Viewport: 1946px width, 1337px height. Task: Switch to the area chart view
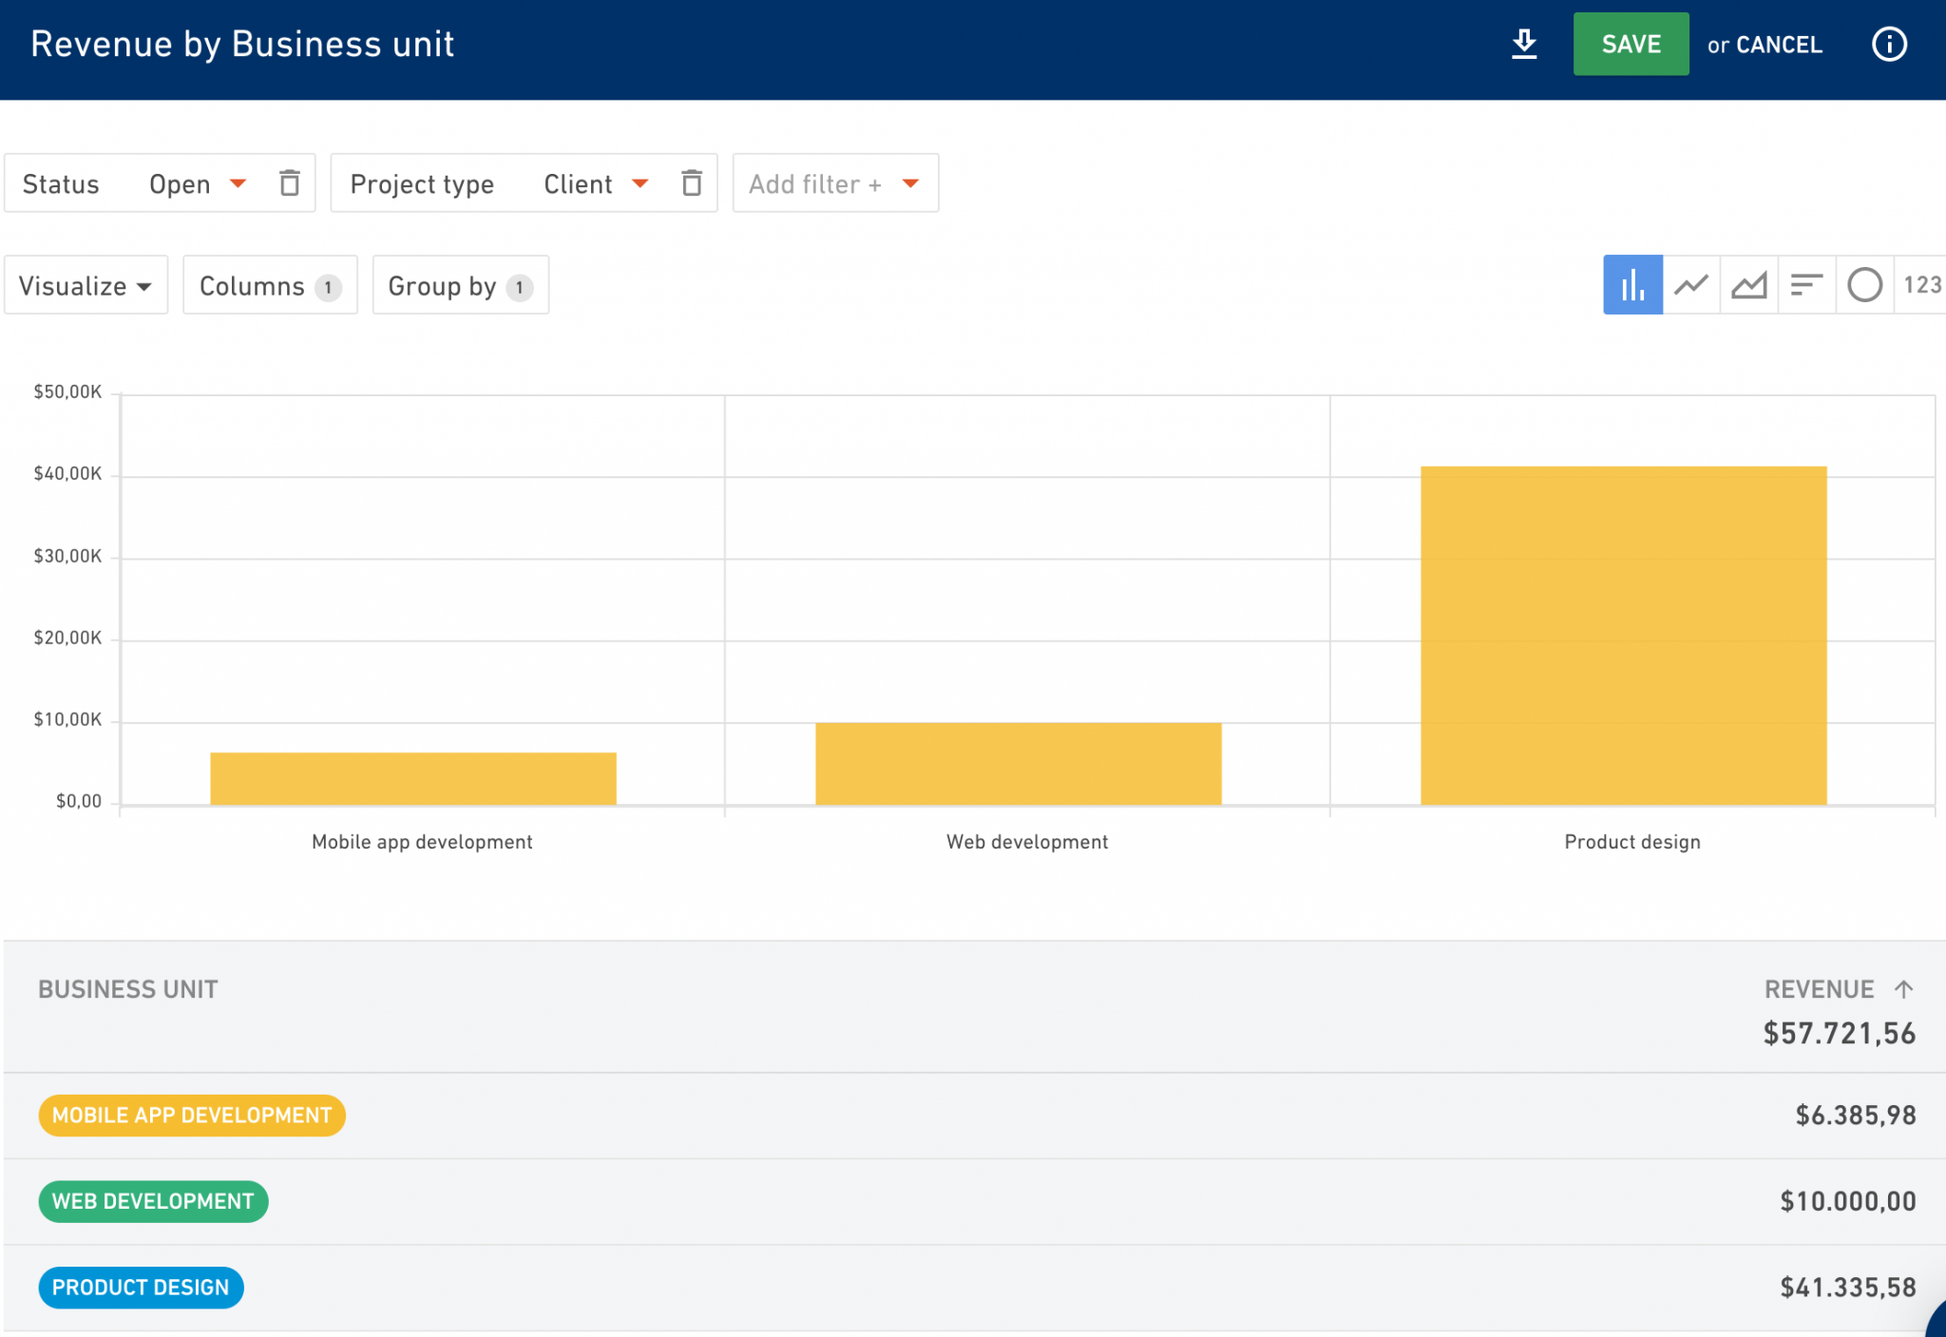pyautogui.click(x=1748, y=284)
